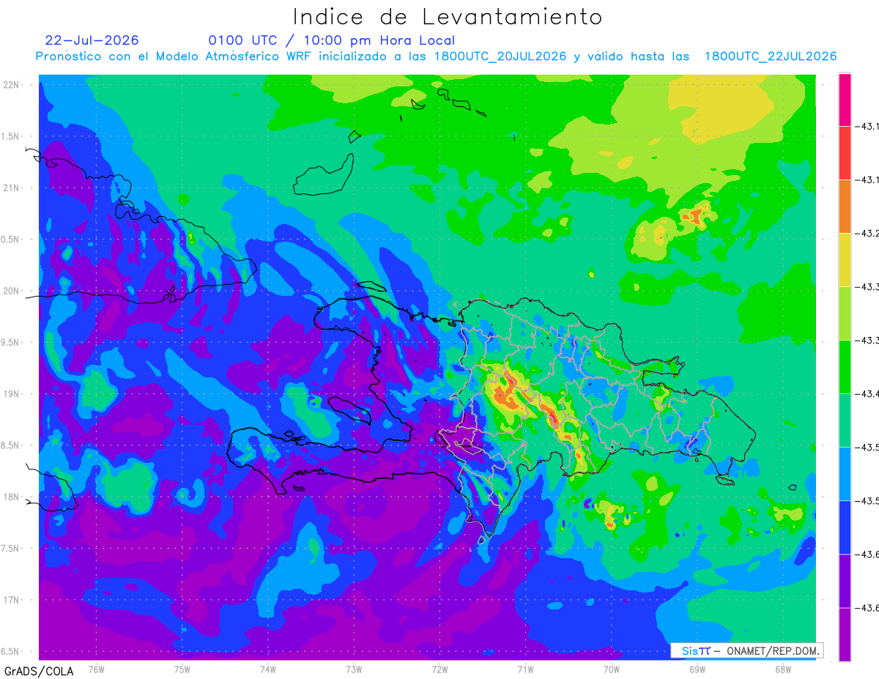The image size is (879, 679).
Task: Click the bottom purple segment of the color bar
Action: (845, 634)
